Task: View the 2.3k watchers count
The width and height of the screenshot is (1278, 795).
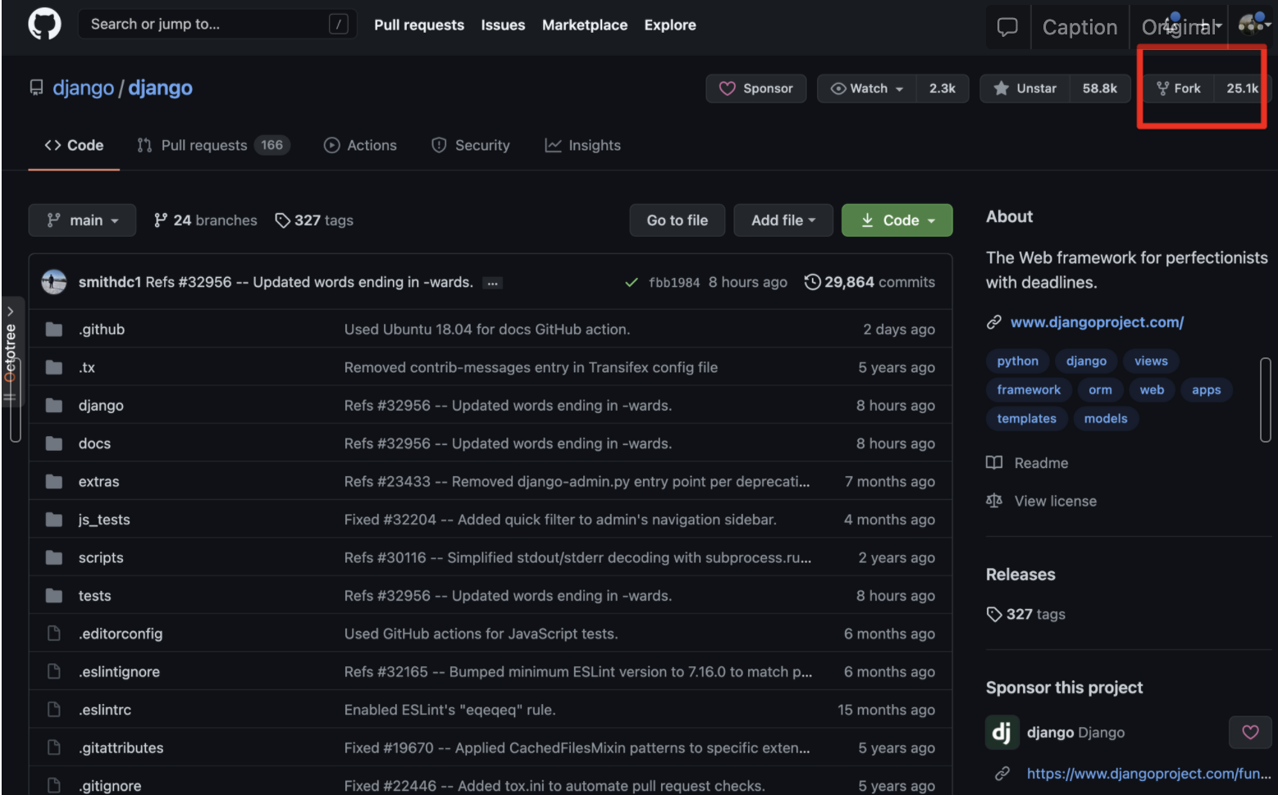Action: (942, 89)
